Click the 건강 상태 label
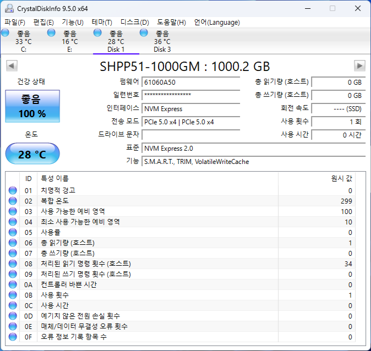 (31, 81)
